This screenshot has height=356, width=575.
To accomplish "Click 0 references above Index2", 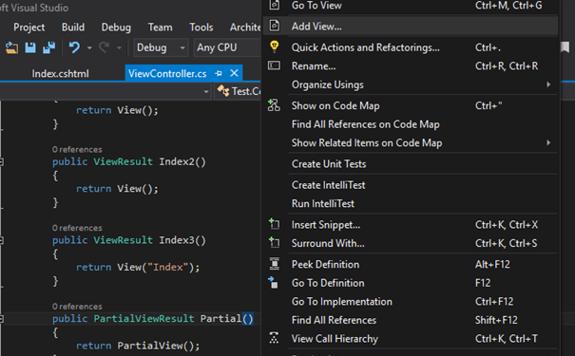I will pos(77,149).
